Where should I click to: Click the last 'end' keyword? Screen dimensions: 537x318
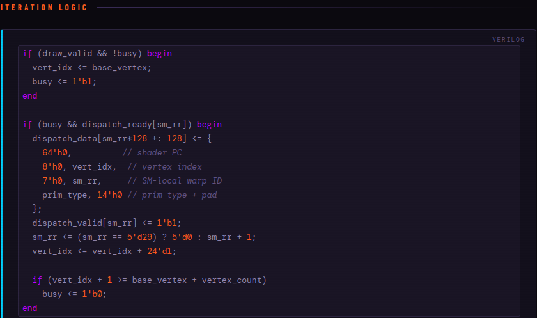[30, 308]
